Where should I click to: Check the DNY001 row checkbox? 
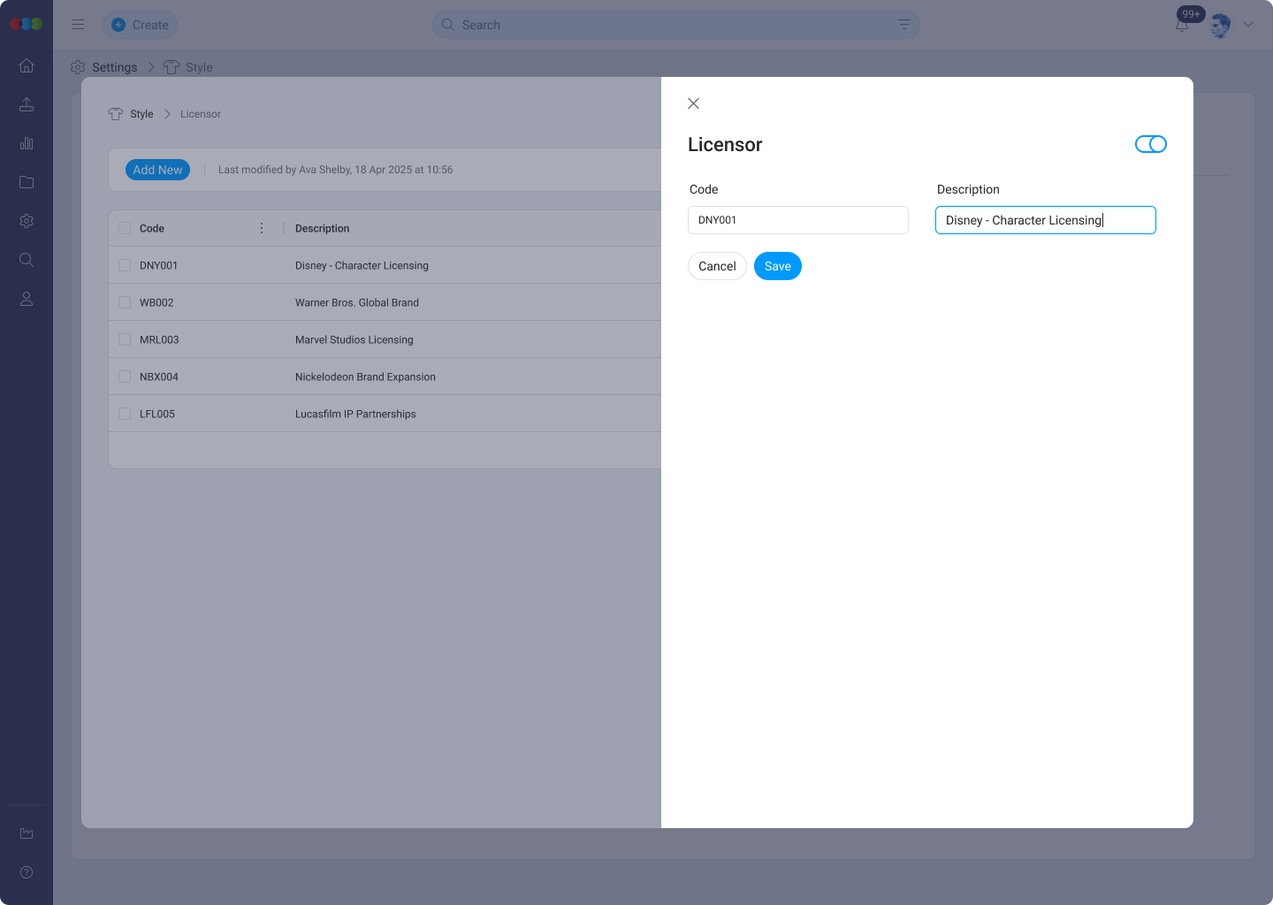coord(125,264)
